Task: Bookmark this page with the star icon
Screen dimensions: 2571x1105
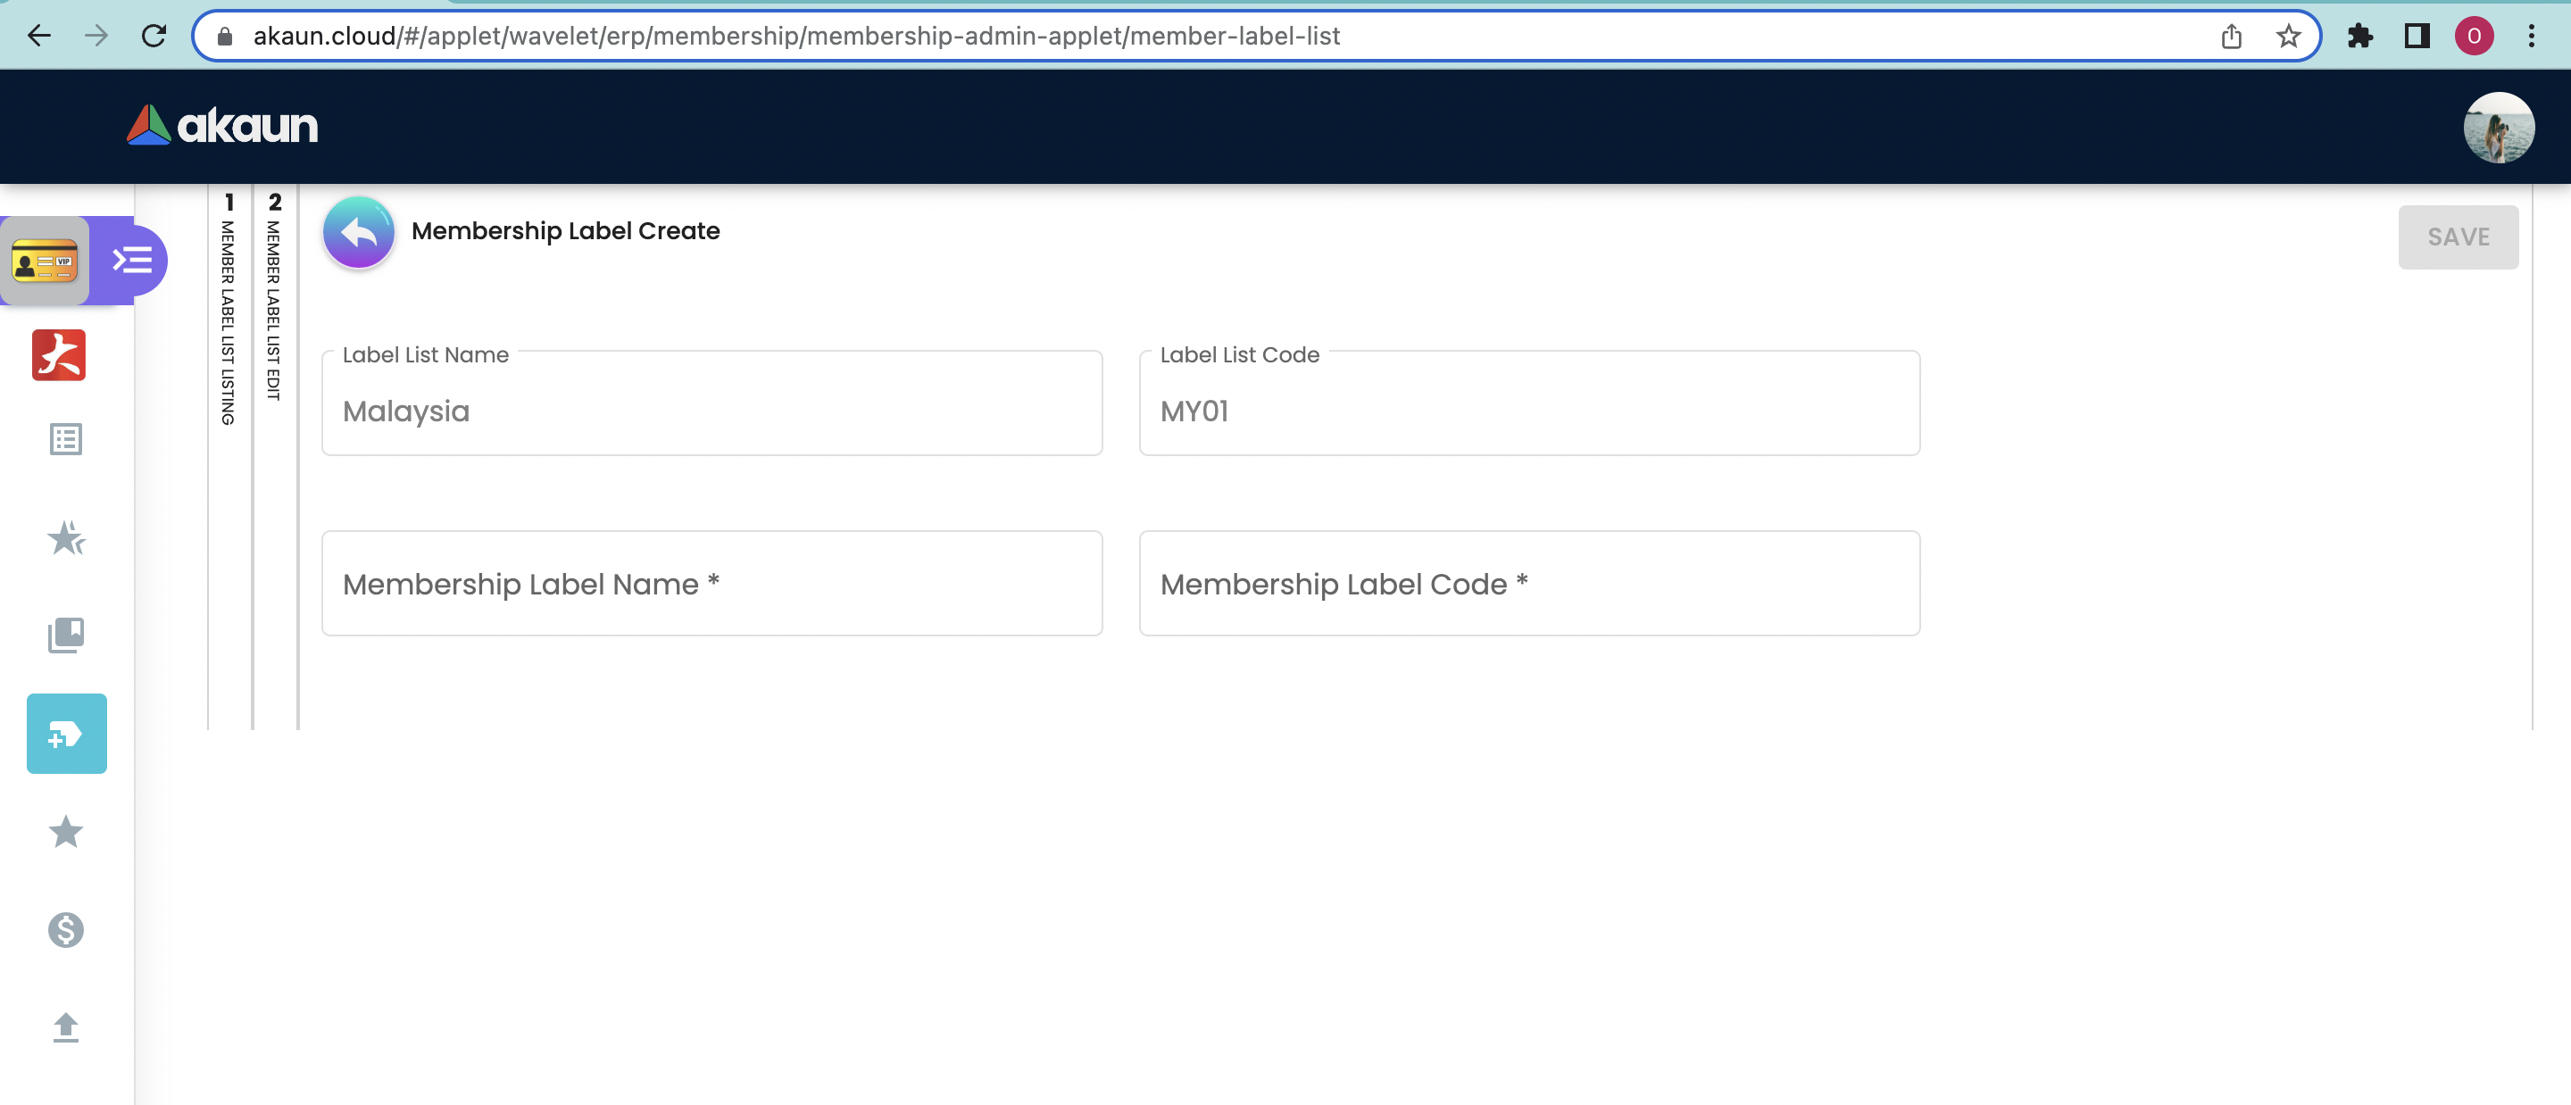Action: pyautogui.click(x=2287, y=37)
